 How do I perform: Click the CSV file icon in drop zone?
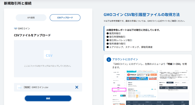pyautogui.click(x=48, y=54)
